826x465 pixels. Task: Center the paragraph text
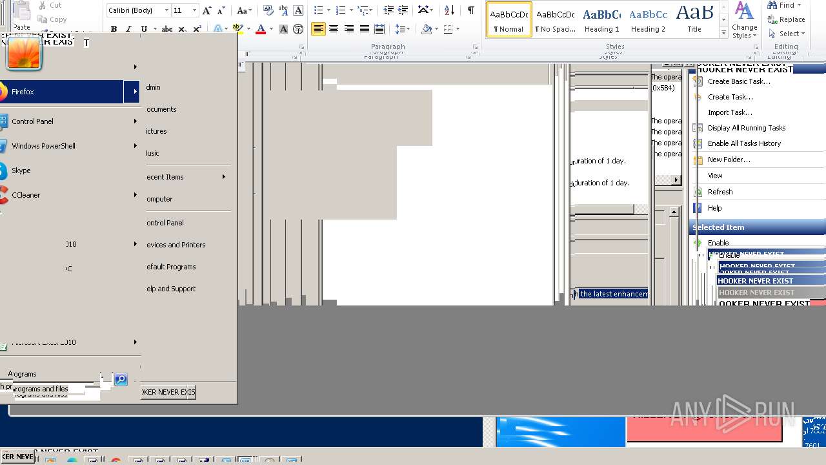(x=334, y=29)
